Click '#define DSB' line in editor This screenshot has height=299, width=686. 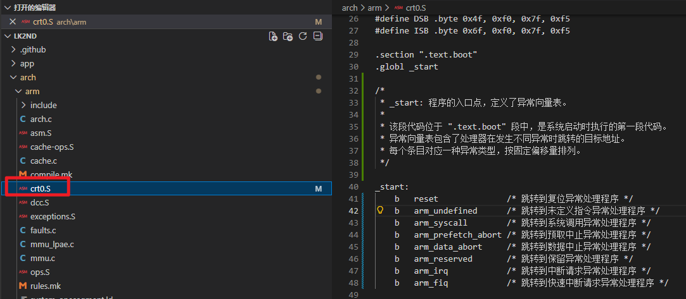pyautogui.click(x=472, y=19)
